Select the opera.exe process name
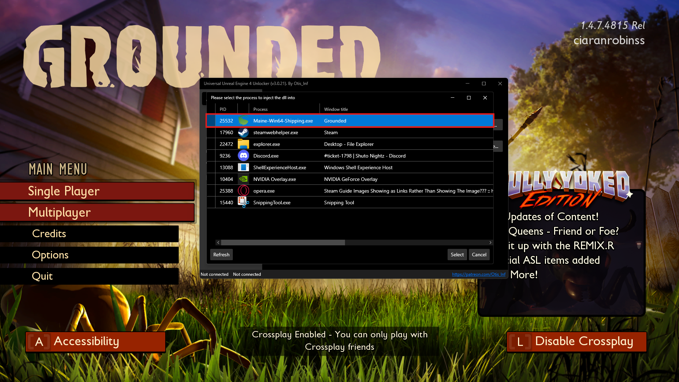 [264, 191]
